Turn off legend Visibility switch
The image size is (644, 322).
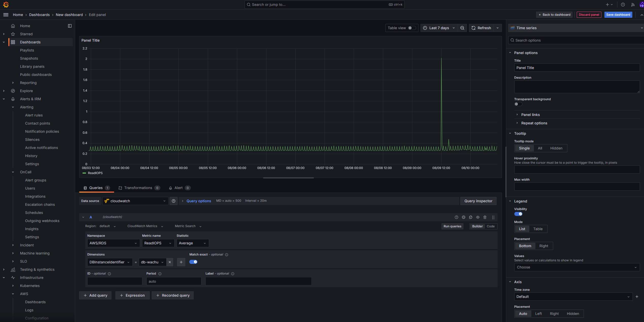518,214
